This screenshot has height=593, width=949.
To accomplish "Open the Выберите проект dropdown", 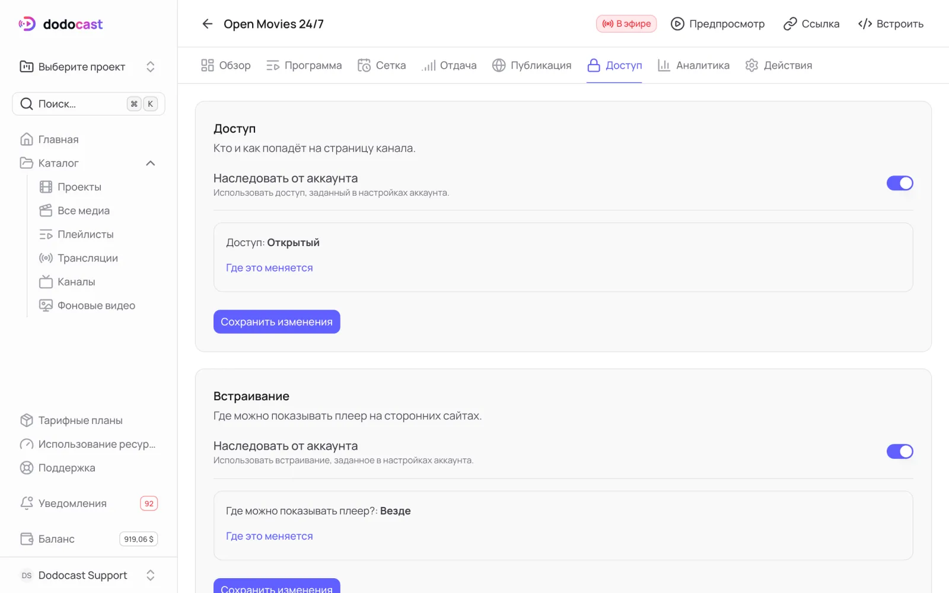I will click(88, 66).
